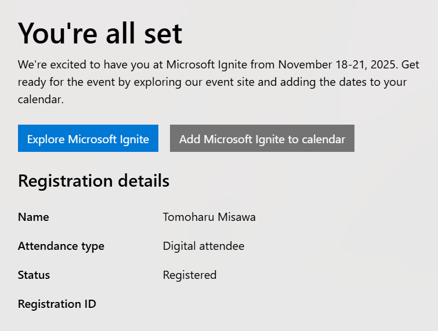Select the Registration ID label
Image resolution: width=438 pixels, height=331 pixels.
coord(57,304)
